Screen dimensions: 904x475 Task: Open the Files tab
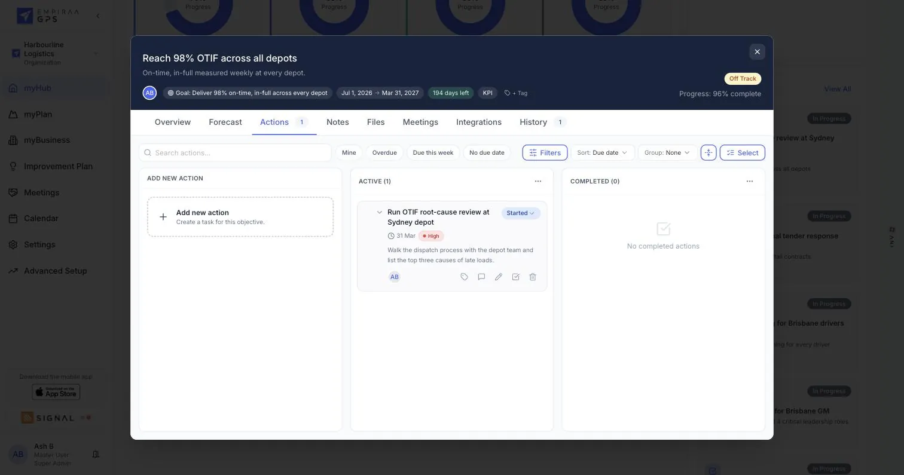click(x=375, y=122)
